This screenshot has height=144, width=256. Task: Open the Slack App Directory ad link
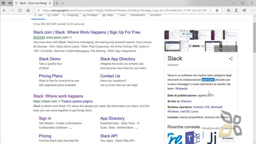point(118,59)
